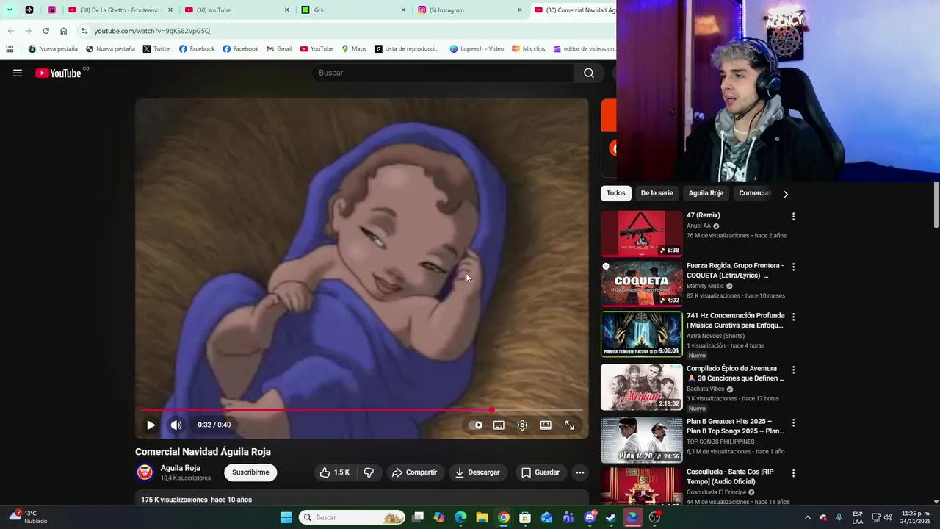Open options for Compilado Épico de Aventura

pos(793,370)
